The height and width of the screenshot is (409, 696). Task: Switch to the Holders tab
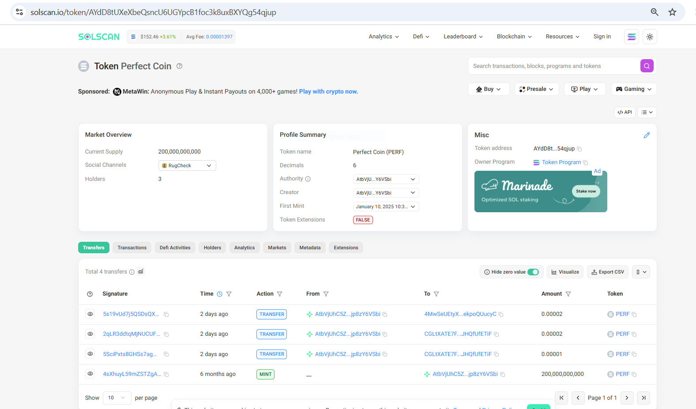[x=212, y=248]
